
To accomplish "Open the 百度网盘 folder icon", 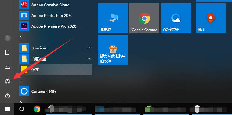I will 24,59.
